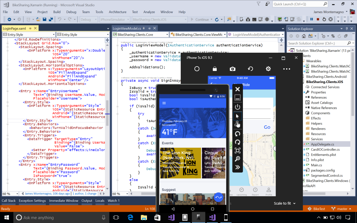Image resolution: width=357 pixels, height=223 pixels.
Task: Open the camera in the iPhone 5s simulator bar
Action: [233, 69]
